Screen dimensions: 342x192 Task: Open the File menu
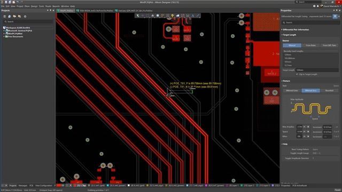2,6
